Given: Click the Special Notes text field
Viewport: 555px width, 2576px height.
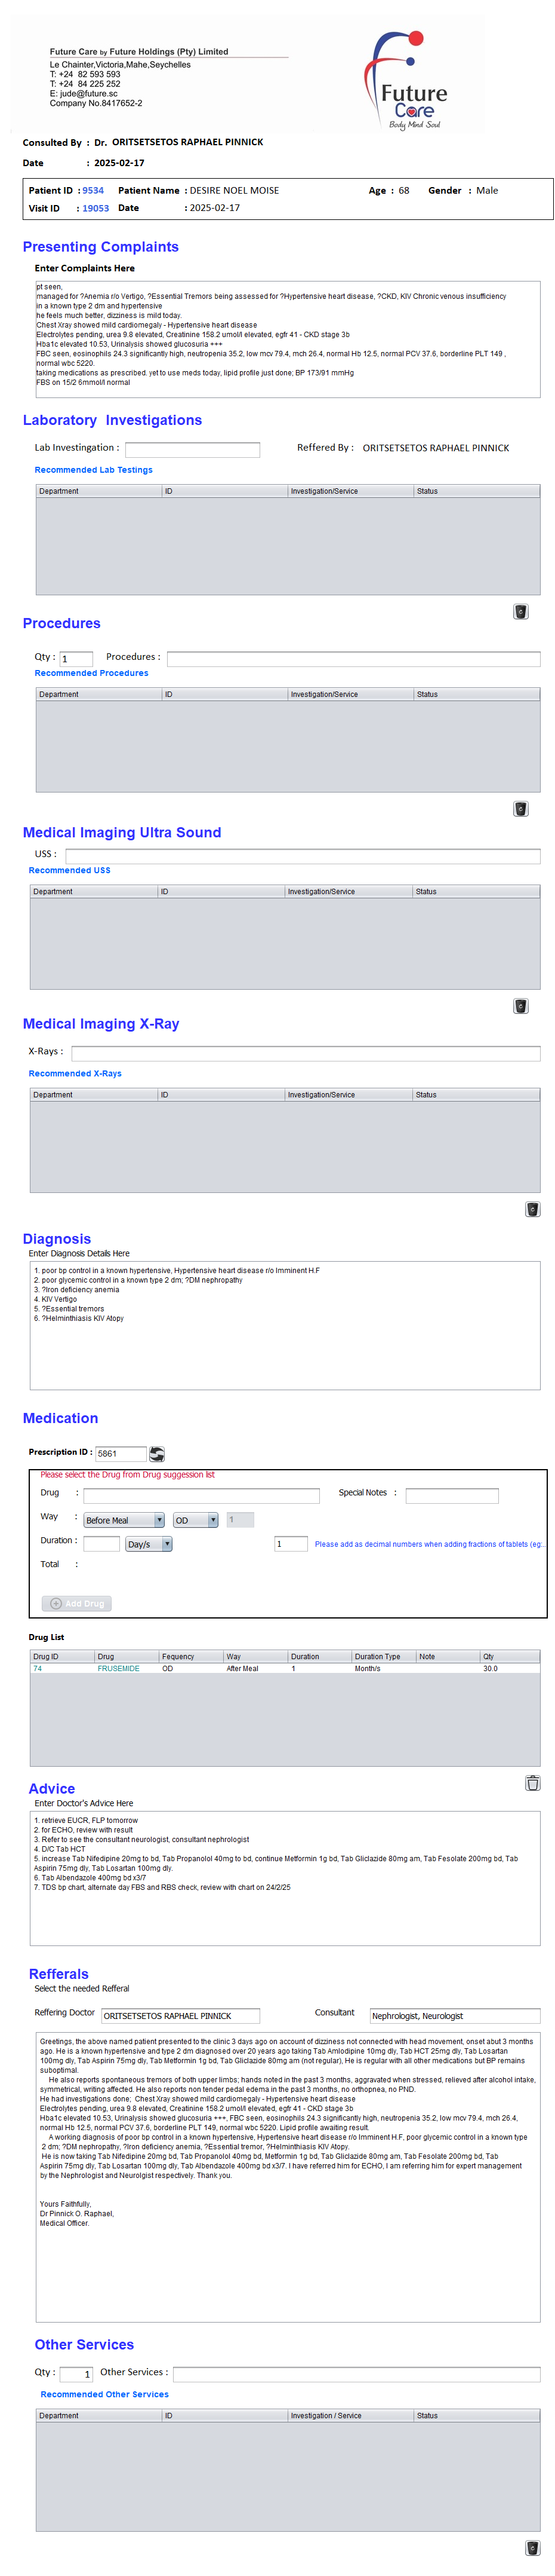Looking at the screenshot, I should (x=451, y=1496).
